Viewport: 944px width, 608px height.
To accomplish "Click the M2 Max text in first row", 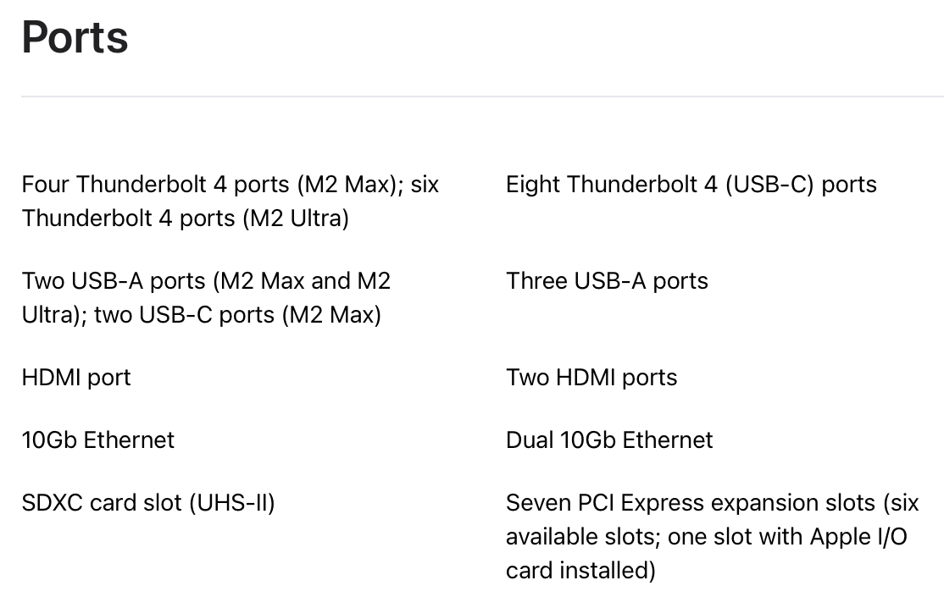I will pos(349,184).
